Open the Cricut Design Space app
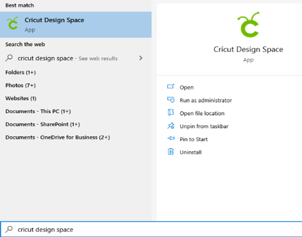 pos(187,87)
